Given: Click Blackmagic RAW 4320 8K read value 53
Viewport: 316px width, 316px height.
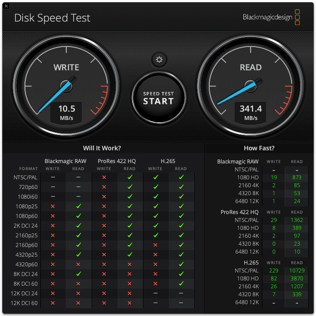Looking at the screenshot, I should point(297,193).
